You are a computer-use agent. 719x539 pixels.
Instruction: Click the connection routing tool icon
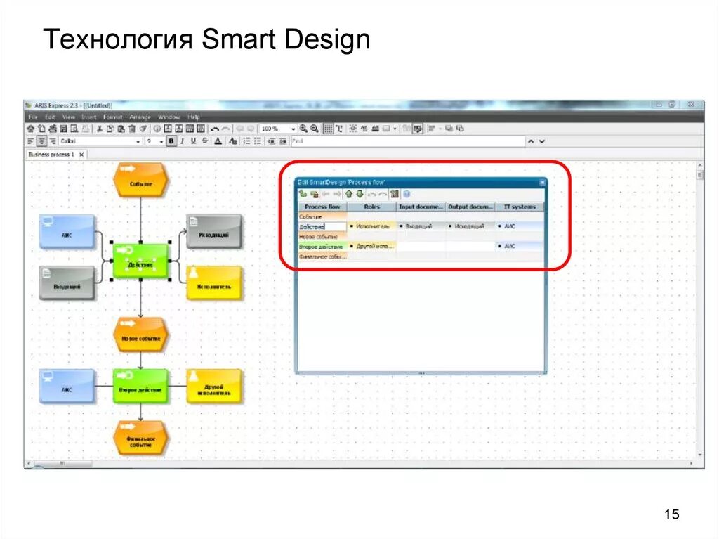tap(339, 129)
